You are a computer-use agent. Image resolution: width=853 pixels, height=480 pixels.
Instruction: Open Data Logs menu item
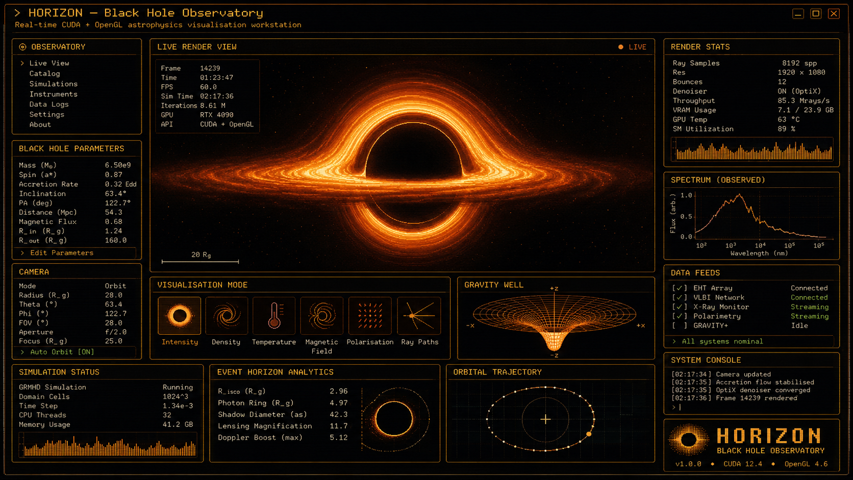pyautogui.click(x=49, y=104)
